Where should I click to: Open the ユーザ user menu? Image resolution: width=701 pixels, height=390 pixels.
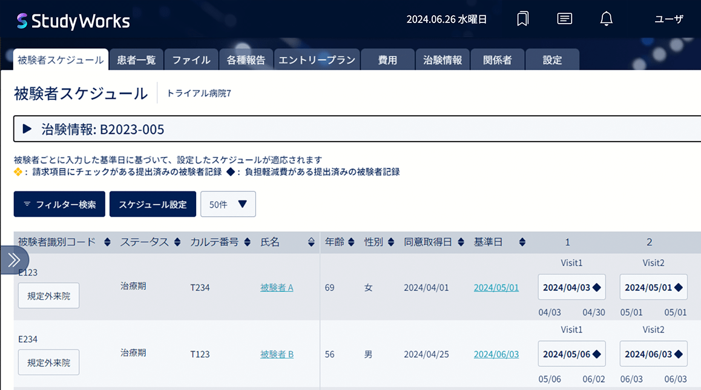click(669, 19)
